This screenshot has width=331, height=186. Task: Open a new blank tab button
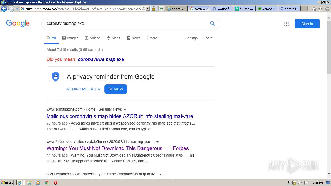pos(304,9)
